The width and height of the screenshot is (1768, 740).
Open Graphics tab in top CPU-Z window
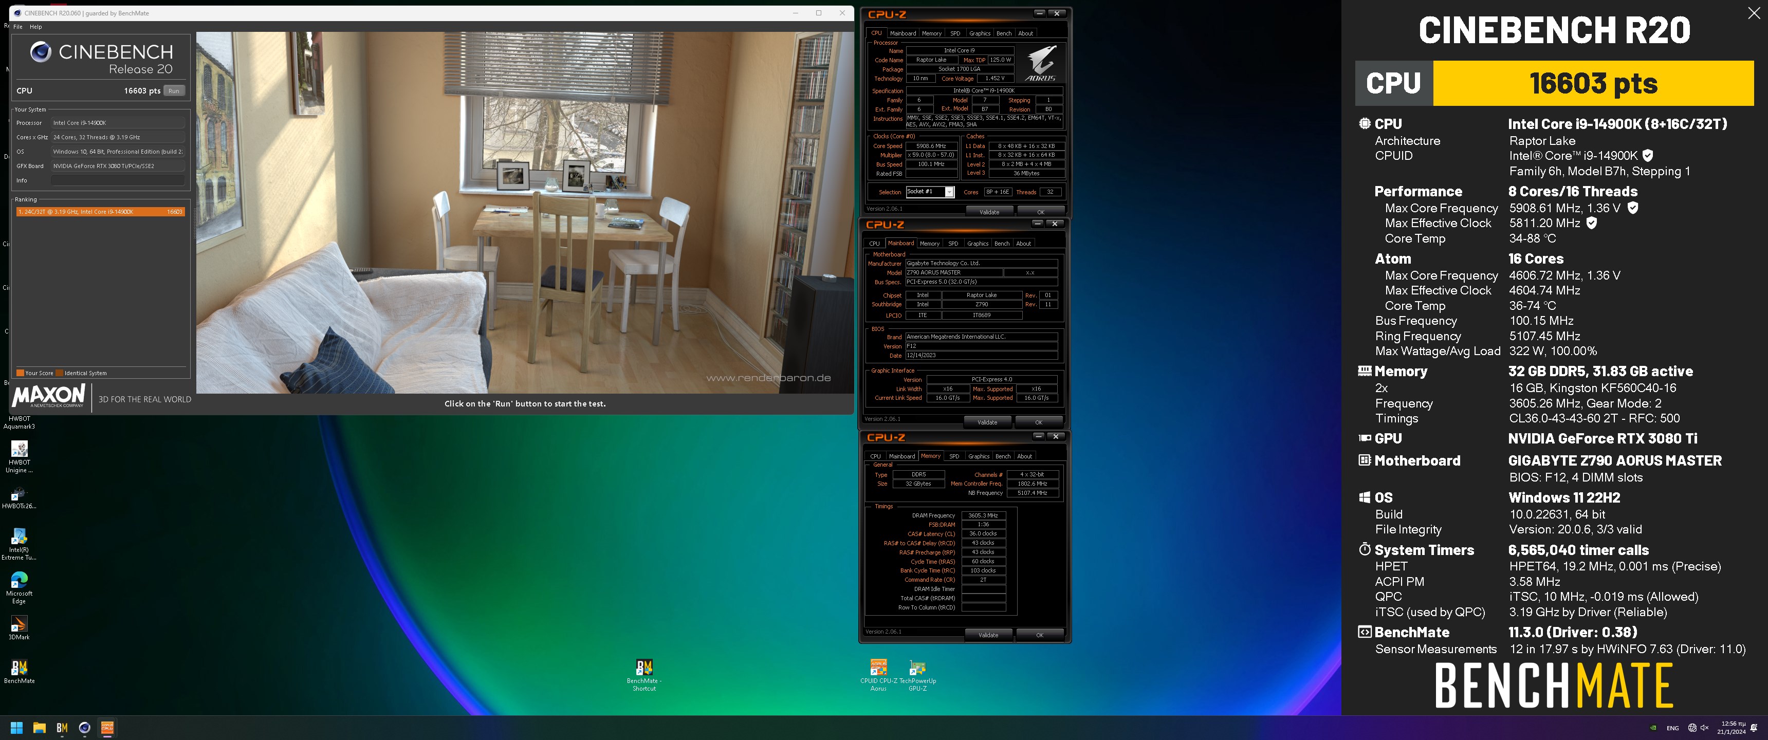(x=980, y=33)
